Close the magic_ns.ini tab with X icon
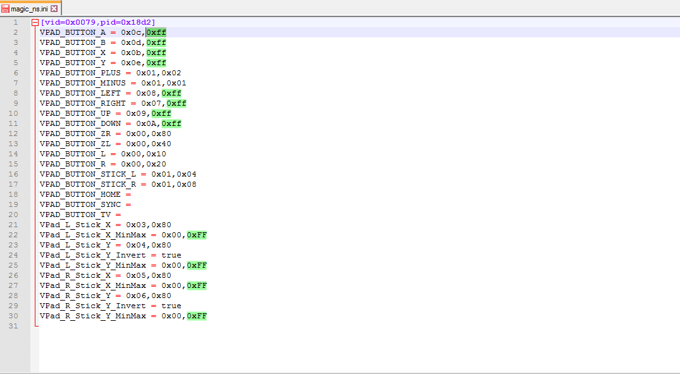This screenshot has height=374, width=680. (x=54, y=9)
